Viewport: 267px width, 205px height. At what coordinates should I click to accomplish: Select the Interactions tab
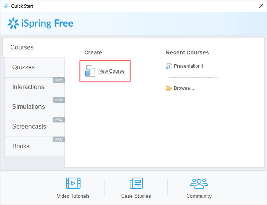[x=35, y=87]
